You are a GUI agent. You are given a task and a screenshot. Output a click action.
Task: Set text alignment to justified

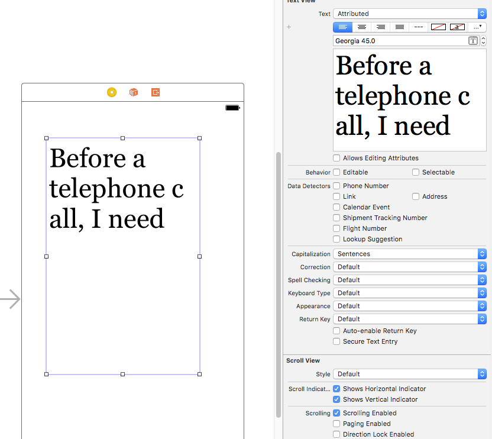click(399, 27)
